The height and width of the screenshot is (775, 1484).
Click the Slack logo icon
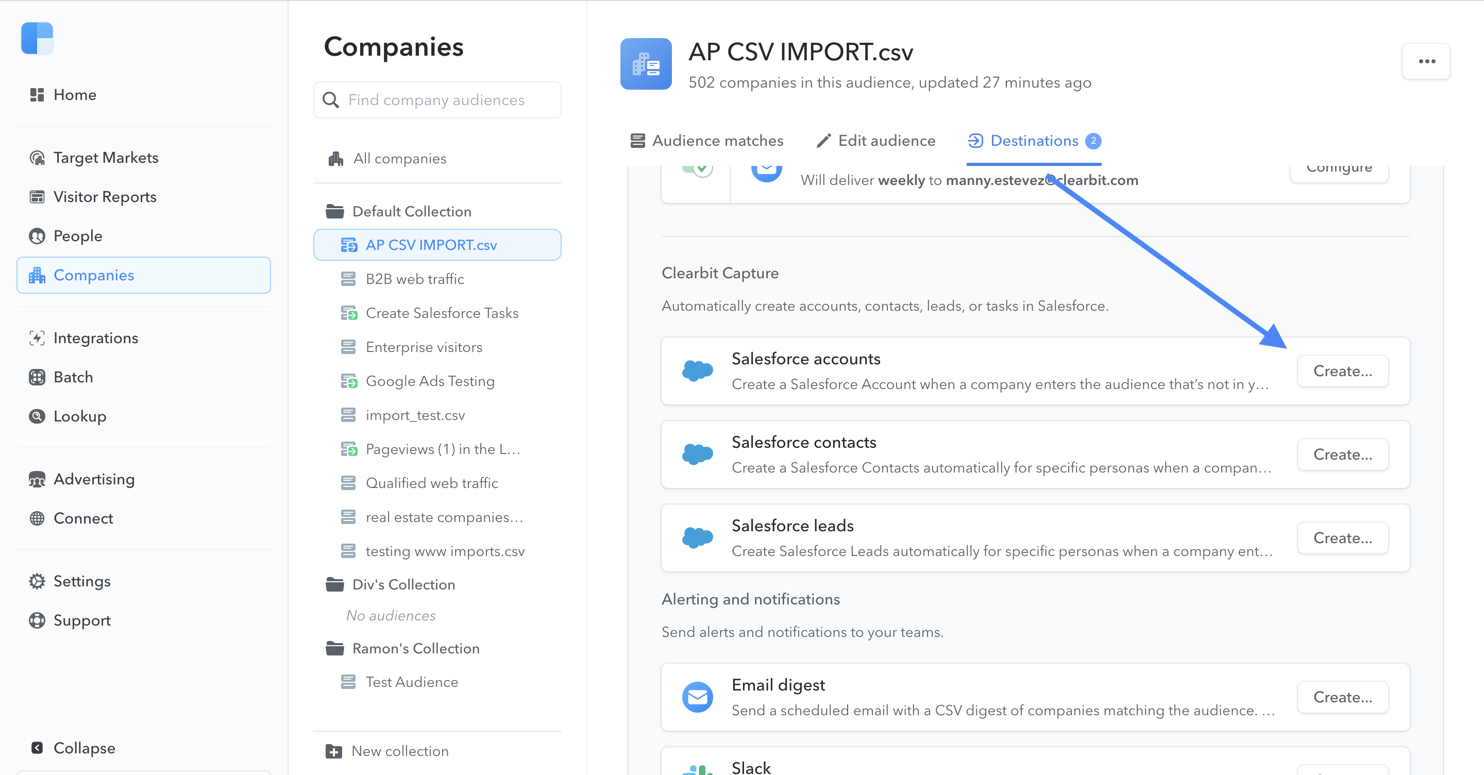(x=698, y=769)
